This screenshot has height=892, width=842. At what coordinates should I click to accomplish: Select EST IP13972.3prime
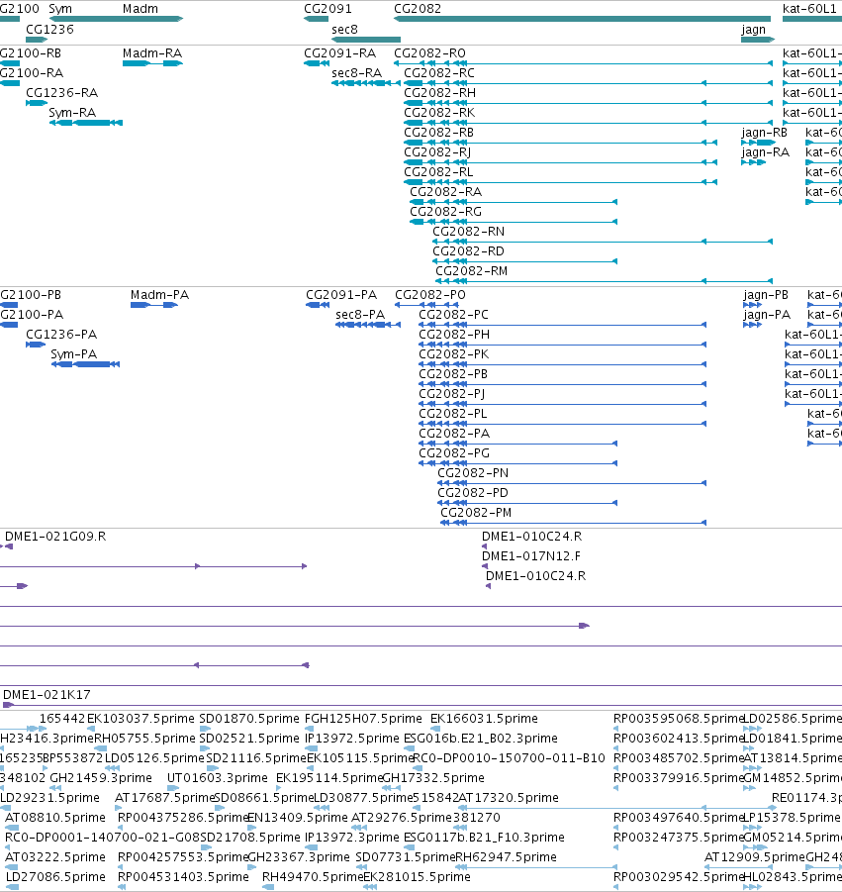pos(352,838)
